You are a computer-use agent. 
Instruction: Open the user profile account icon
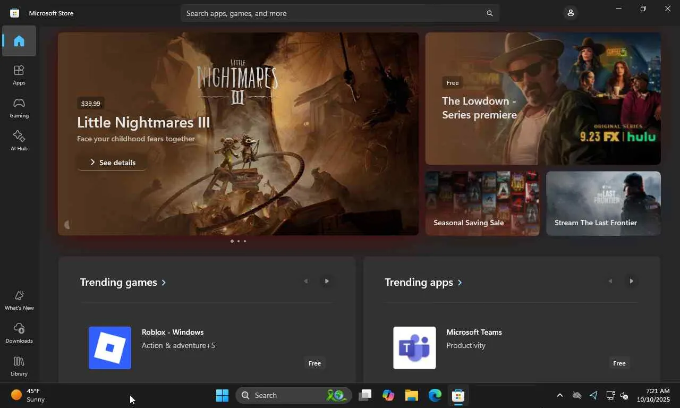pos(571,13)
